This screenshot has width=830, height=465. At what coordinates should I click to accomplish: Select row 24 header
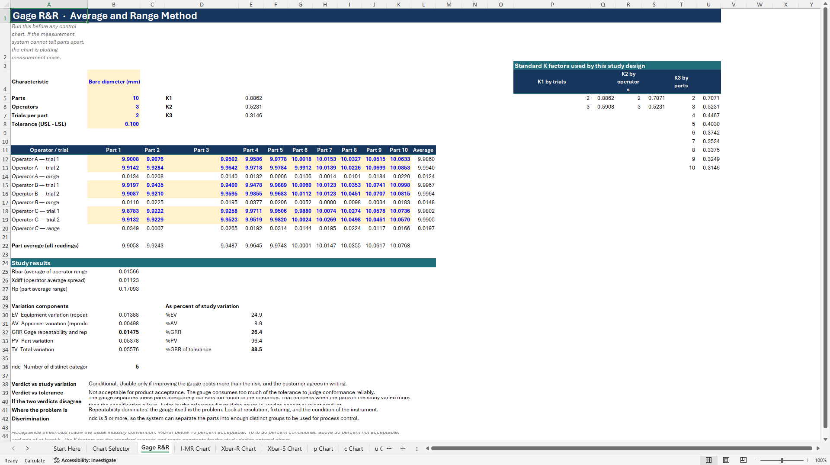coord(5,263)
